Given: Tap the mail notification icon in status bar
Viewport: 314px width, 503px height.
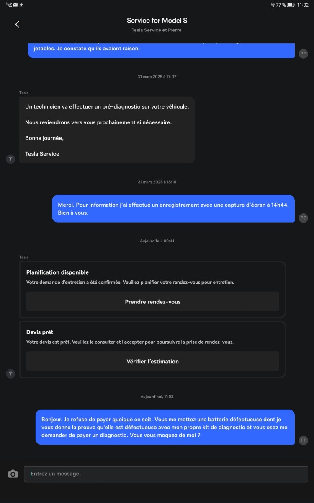Looking at the screenshot, I should [x=15, y=5].
